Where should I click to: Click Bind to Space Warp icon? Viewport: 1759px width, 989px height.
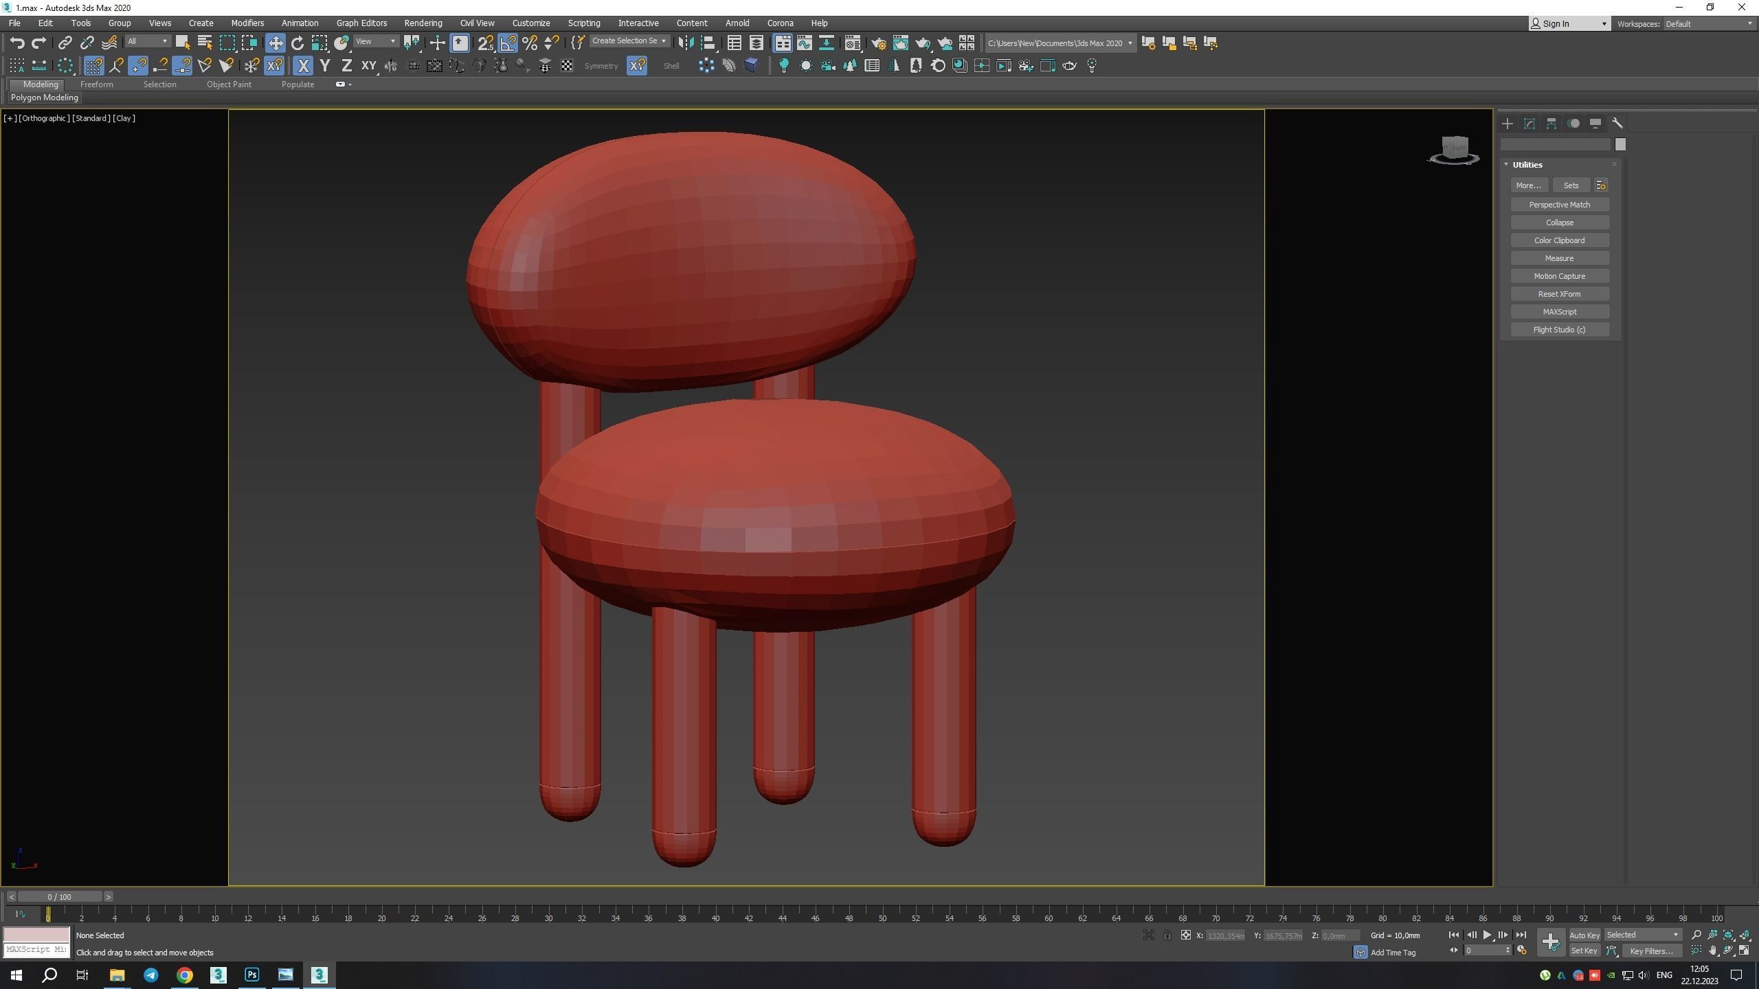click(x=109, y=43)
